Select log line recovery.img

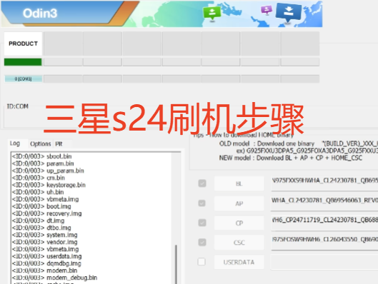click(x=46, y=213)
